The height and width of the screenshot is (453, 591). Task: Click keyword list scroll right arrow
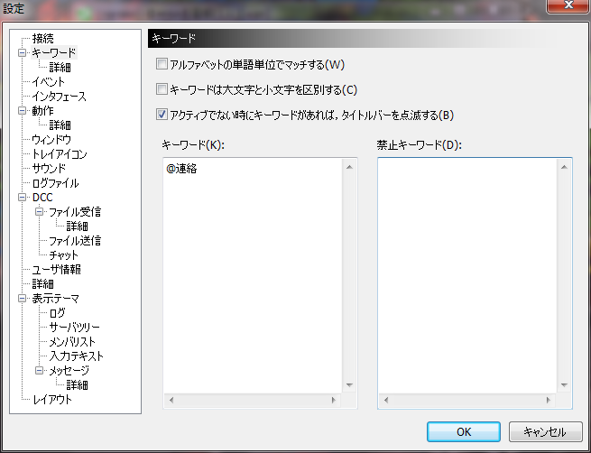click(333, 401)
